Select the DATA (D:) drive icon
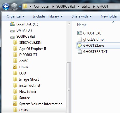 (x=13, y=31)
